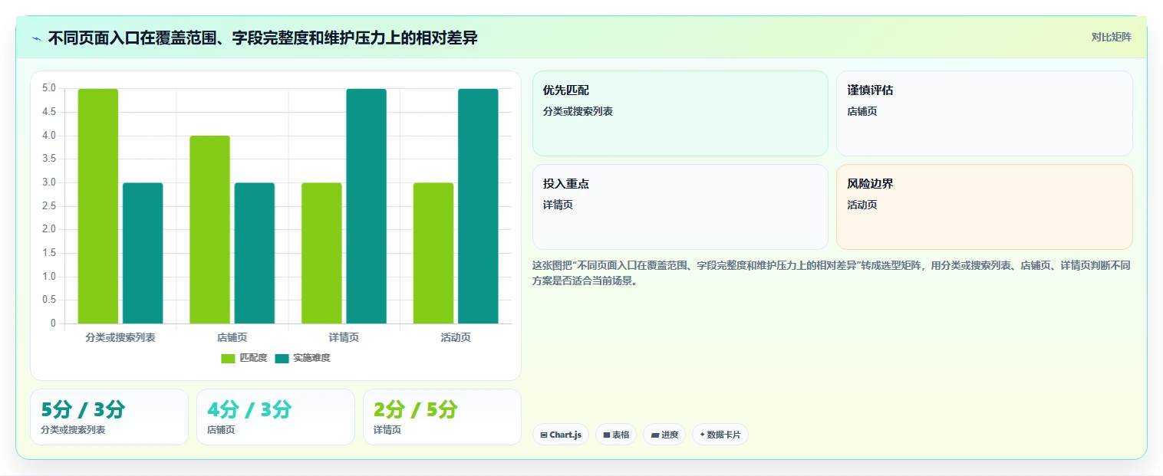Select the 谨慎评估 card
1163x476 pixels.
coord(984,113)
